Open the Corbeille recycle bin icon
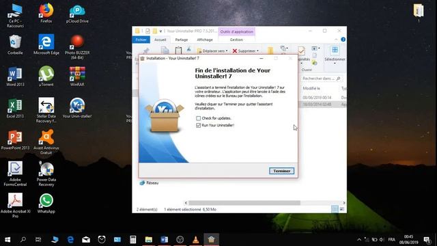 15,44
